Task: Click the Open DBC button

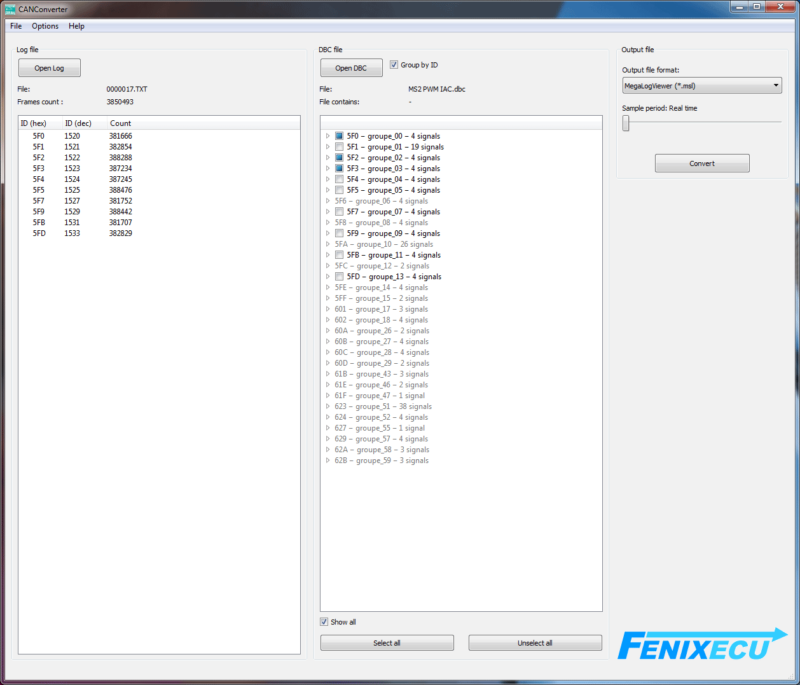Action: point(351,68)
